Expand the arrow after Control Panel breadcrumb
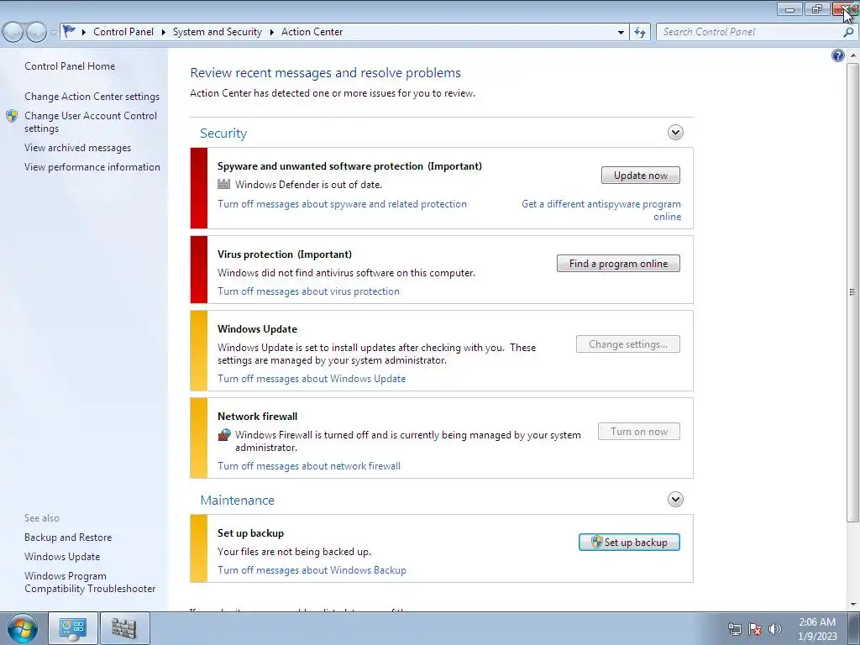 tap(164, 32)
